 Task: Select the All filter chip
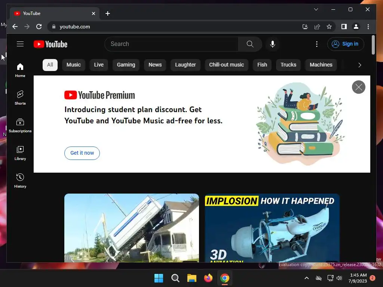click(50, 65)
